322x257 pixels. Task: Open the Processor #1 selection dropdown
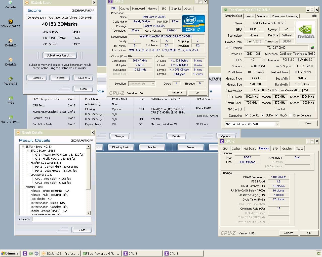point(153,84)
